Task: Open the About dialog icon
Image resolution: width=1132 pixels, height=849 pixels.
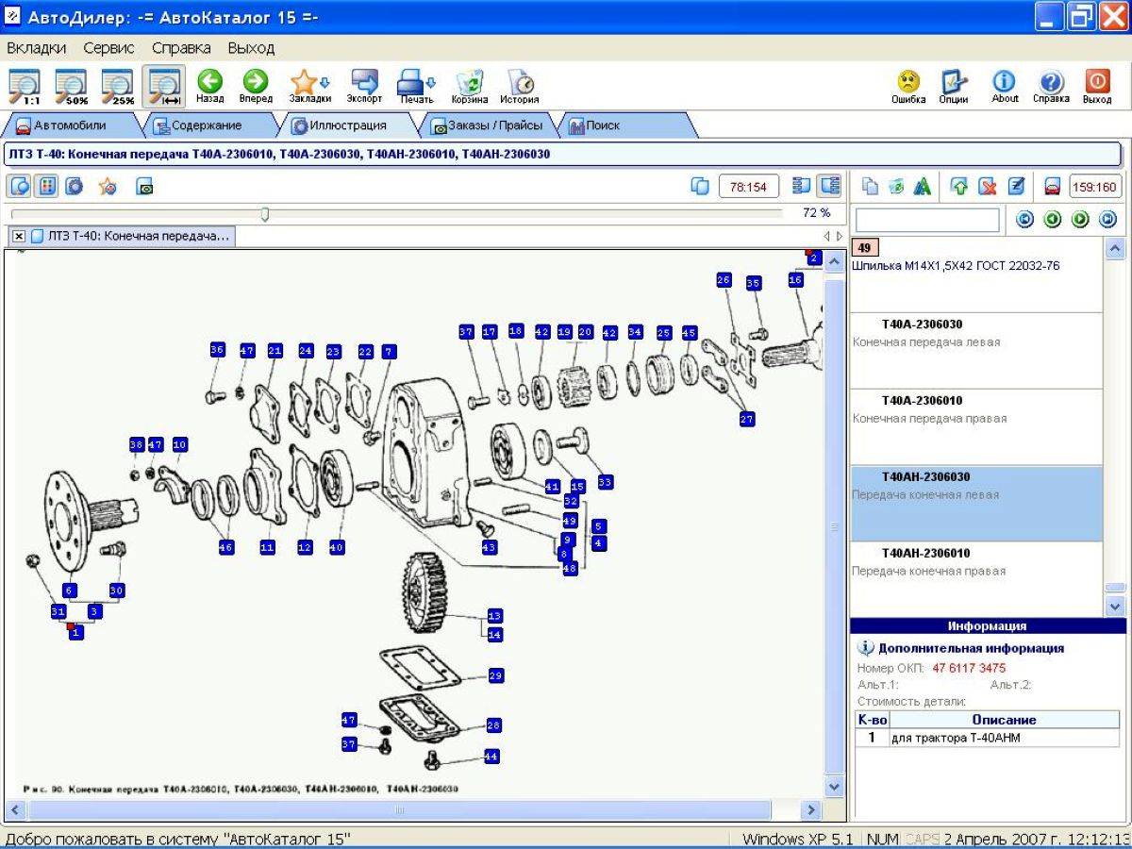Action: [1005, 86]
